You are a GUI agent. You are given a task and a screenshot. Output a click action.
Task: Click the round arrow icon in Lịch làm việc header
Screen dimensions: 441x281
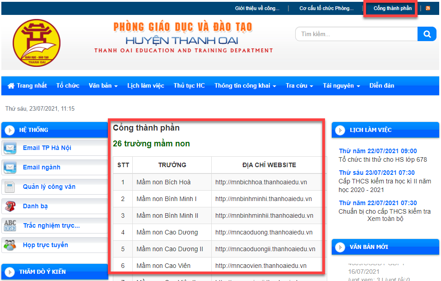[340, 130]
